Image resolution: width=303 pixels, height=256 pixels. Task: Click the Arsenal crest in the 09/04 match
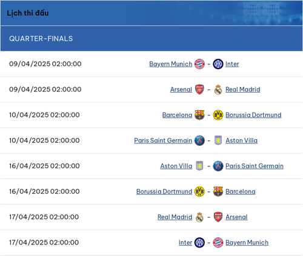(x=199, y=90)
